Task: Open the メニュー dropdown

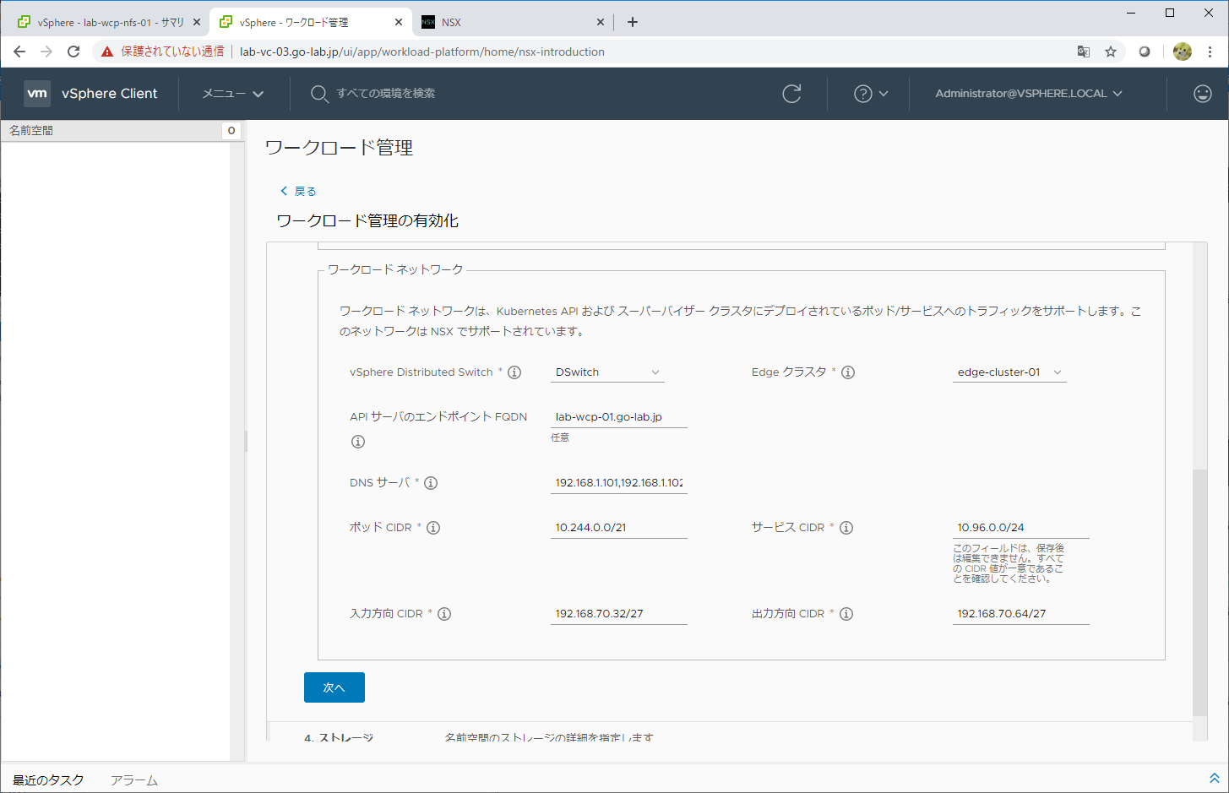Action: [233, 94]
